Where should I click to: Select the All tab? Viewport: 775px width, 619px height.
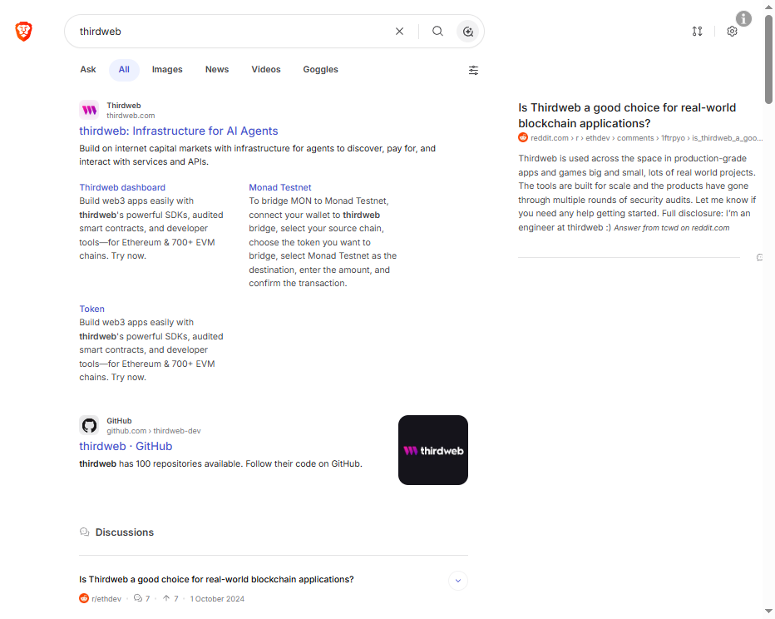coord(124,70)
